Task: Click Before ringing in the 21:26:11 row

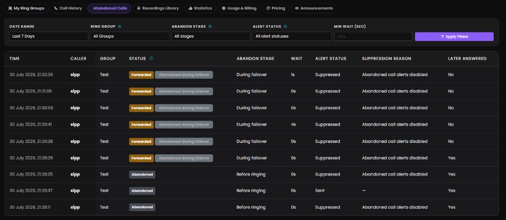Action: coord(251,208)
